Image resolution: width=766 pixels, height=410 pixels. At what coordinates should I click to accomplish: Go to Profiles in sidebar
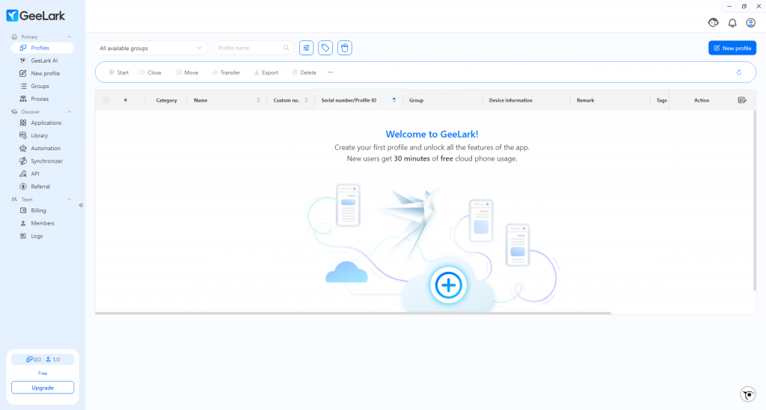[43, 48]
